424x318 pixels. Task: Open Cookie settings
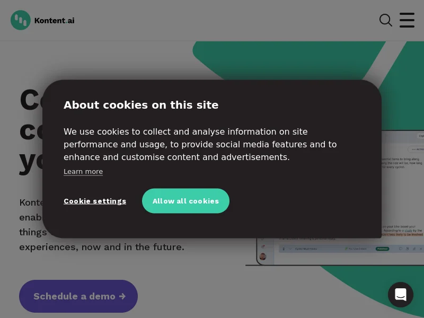click(95, 201)
